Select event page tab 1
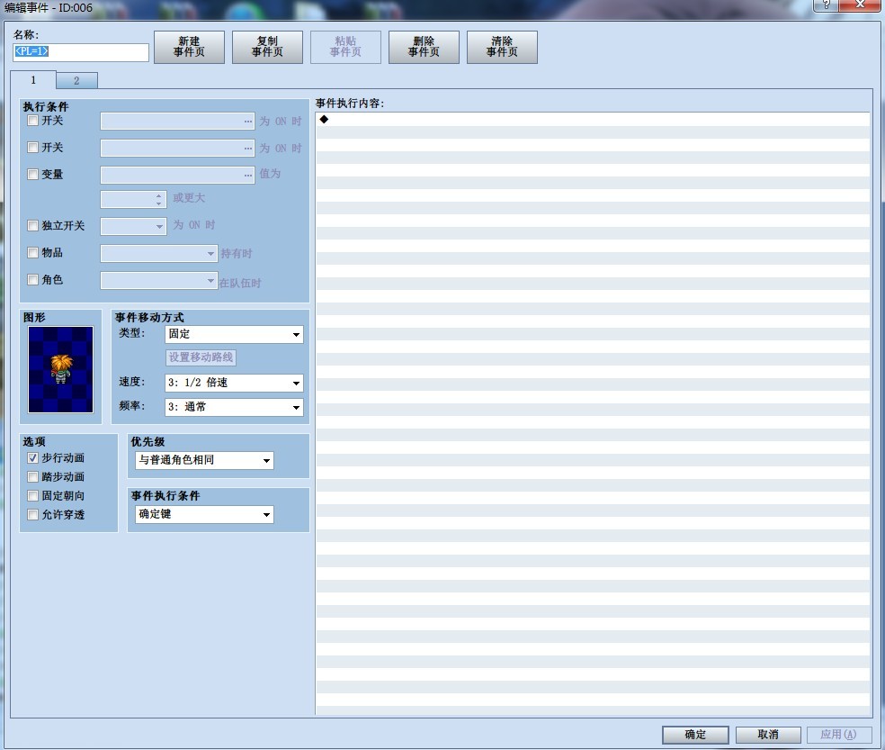This screenshot has height=750, width=885. pos(33,80)
